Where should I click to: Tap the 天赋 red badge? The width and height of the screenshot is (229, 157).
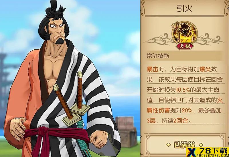[185, 47]
